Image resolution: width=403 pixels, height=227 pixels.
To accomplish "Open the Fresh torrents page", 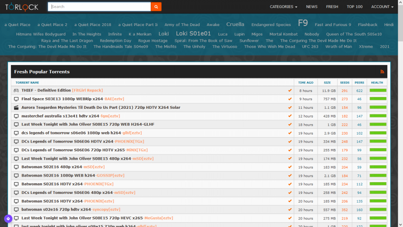I will pos(332,7).
